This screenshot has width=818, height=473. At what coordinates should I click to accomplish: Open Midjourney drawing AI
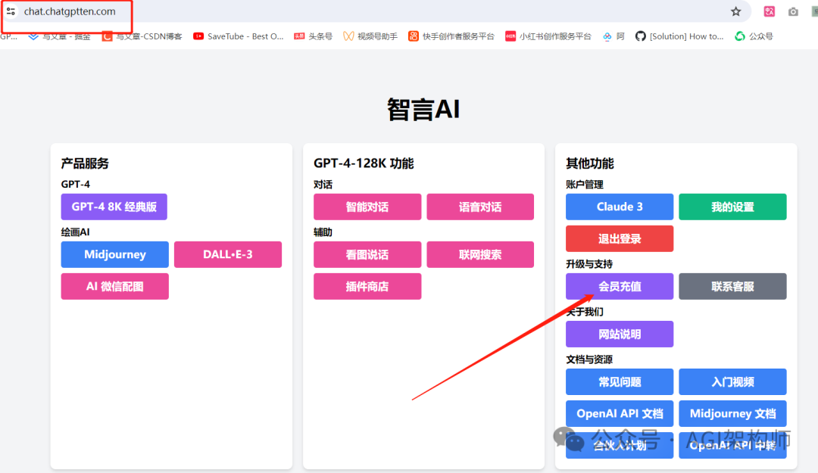tap(115, 254)
